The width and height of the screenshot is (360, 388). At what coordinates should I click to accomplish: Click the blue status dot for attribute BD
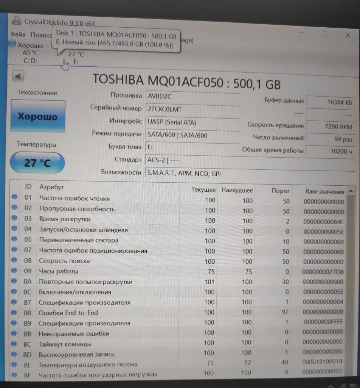pyautogui.click(x=14, y=354)
